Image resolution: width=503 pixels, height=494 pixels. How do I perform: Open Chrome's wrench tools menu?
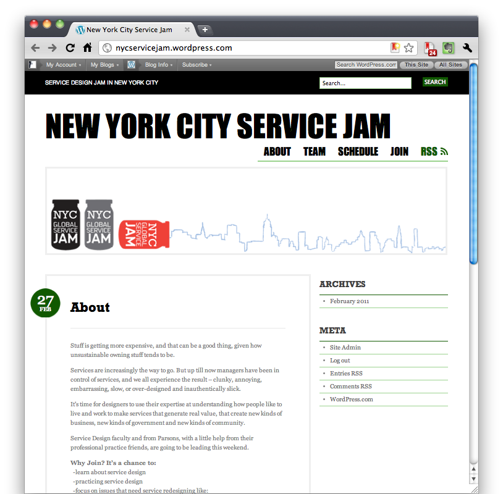point(467,48)
